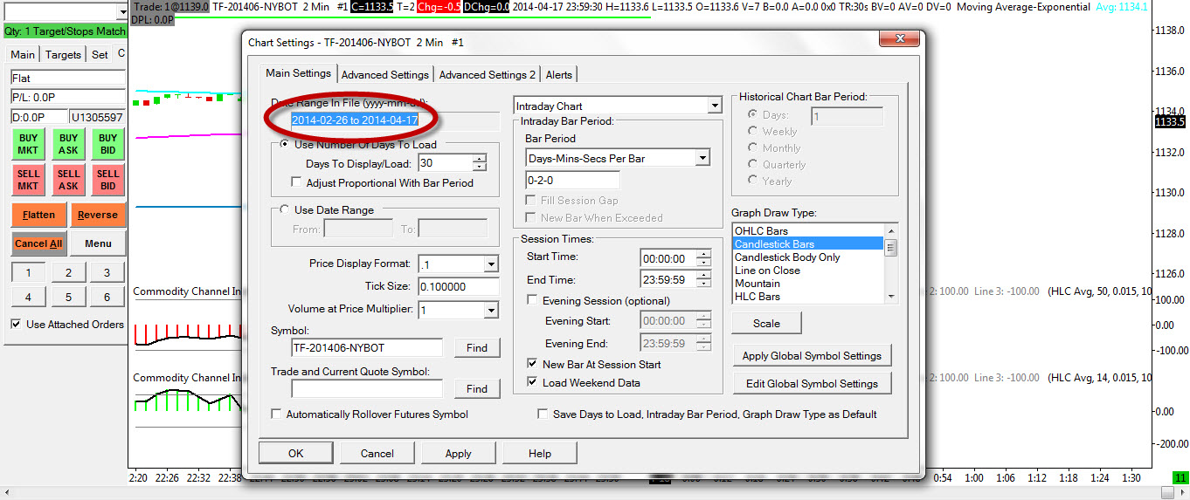This screenshot has height=500, width=1190.
Task: Select the Main Settings tab
Action: (298, 73)
